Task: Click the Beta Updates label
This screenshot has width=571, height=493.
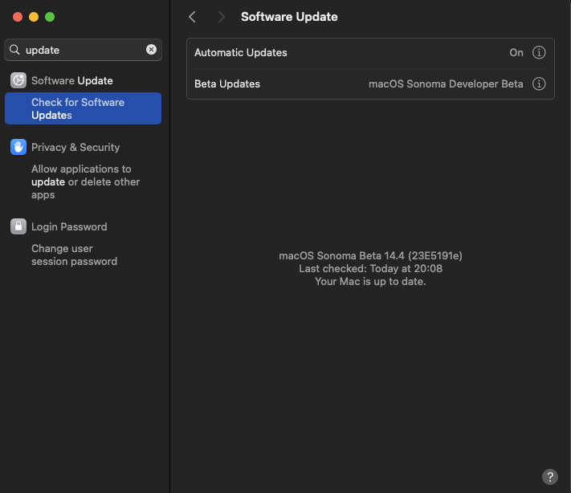Action: tap(227, 84)
